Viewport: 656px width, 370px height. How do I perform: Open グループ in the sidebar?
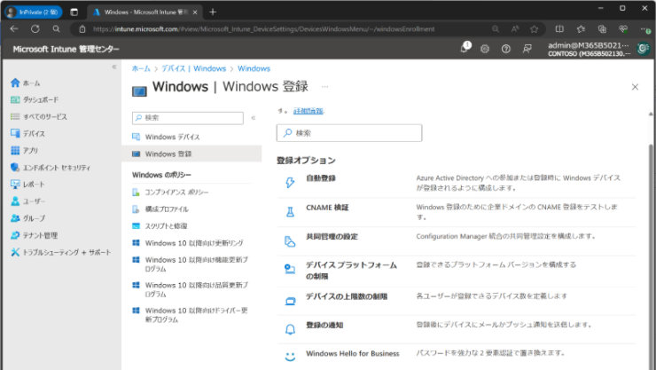(x=27, y=218)
